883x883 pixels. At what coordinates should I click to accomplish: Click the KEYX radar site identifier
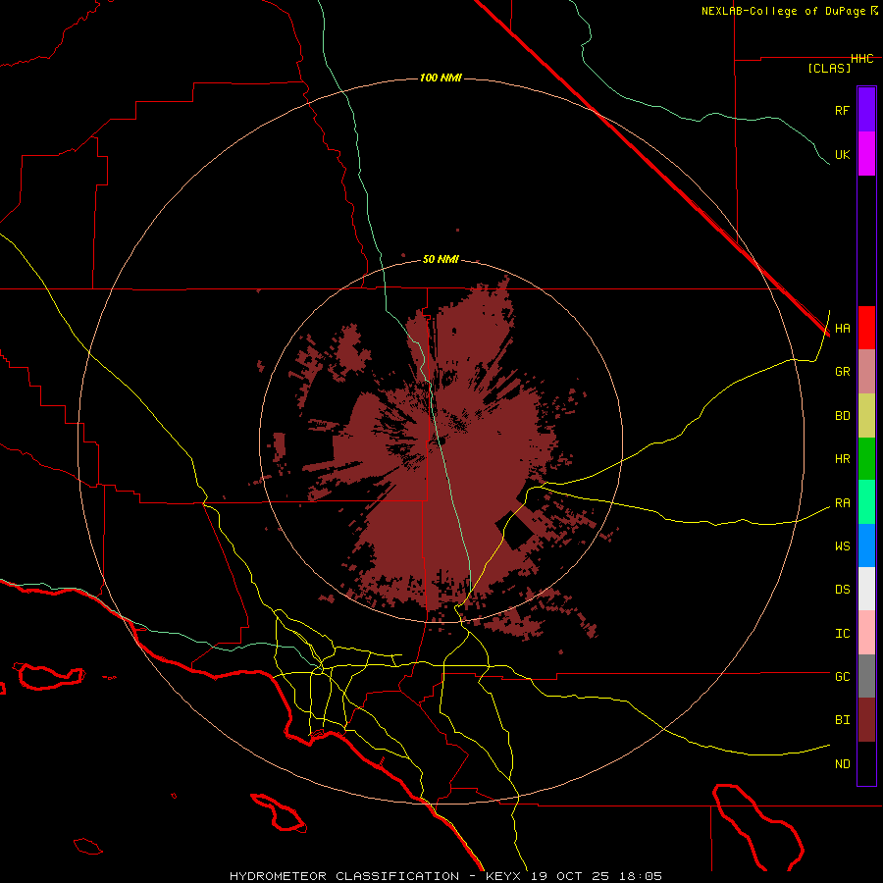click(x=503, y=876)
